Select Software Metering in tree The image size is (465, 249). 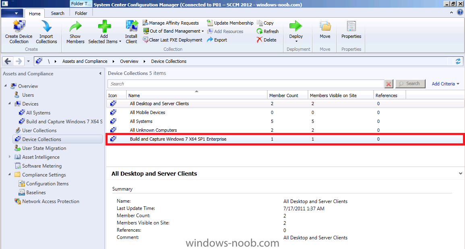42,166
